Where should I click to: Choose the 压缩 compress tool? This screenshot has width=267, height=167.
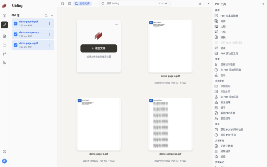point(223,32)
